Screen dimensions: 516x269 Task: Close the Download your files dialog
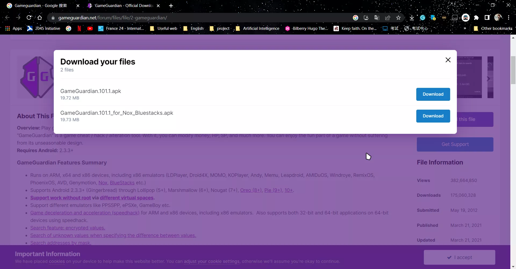point(448,60)
